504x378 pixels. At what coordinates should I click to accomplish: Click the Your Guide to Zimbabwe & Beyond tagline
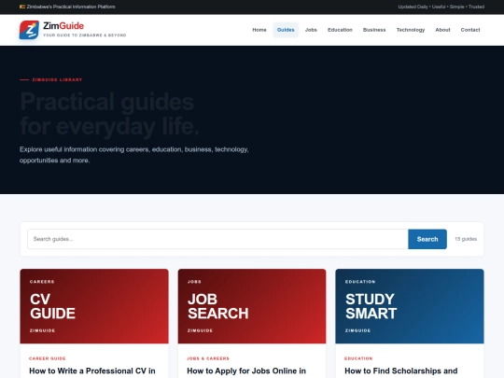[x=85, y=35]
